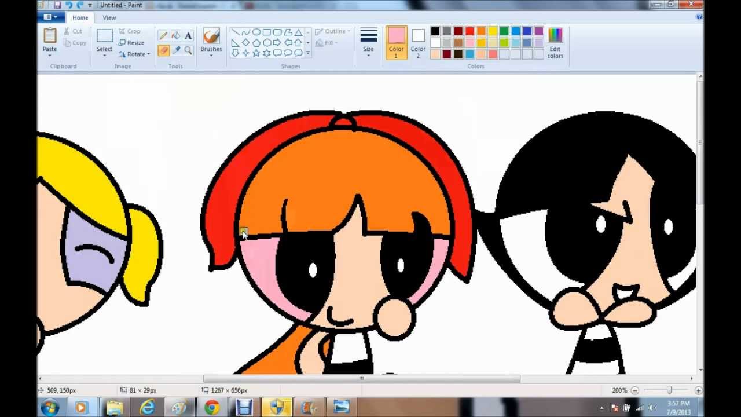Viewport: 741px width, 417px height.
Task: Choose the Six-point star shape
Action: click(266, 53)
